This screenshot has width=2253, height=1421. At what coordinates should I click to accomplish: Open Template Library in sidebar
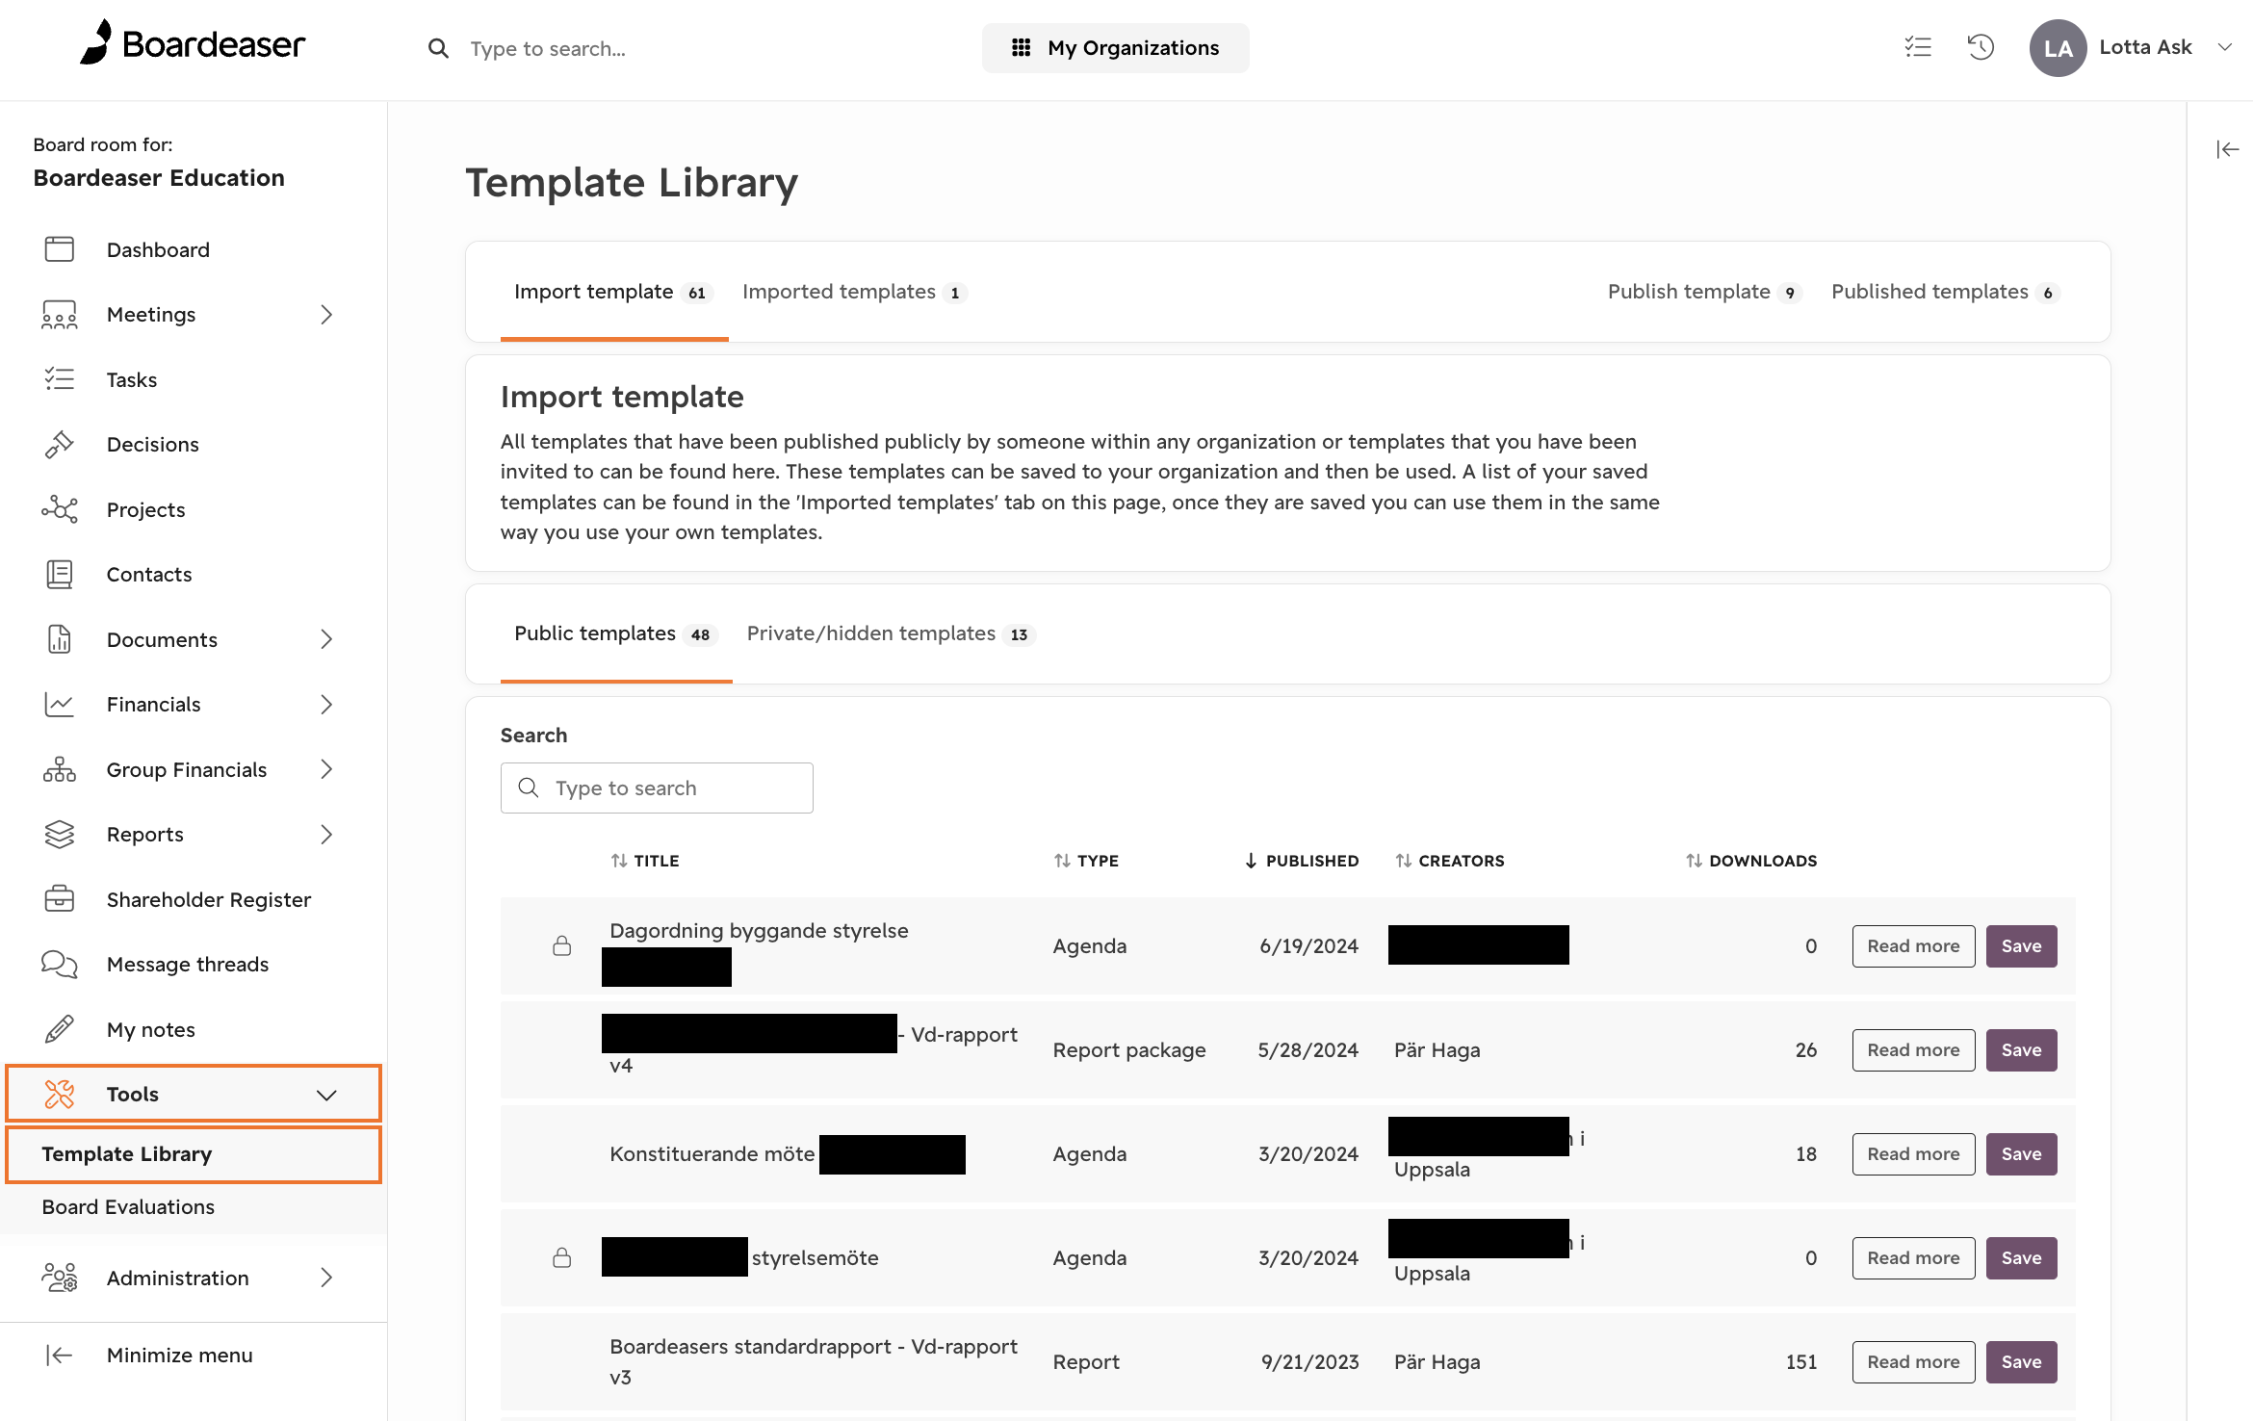coord(194,1153)
